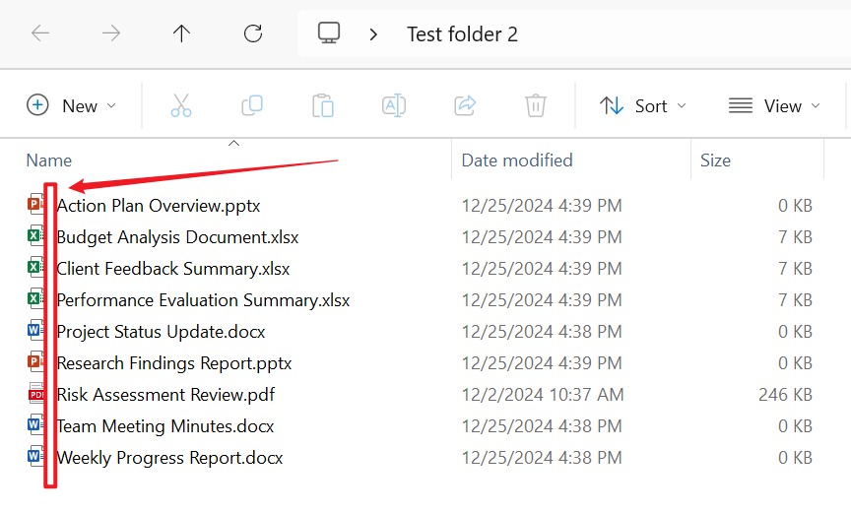Sort by the Size column header

[x=715, y=160]
